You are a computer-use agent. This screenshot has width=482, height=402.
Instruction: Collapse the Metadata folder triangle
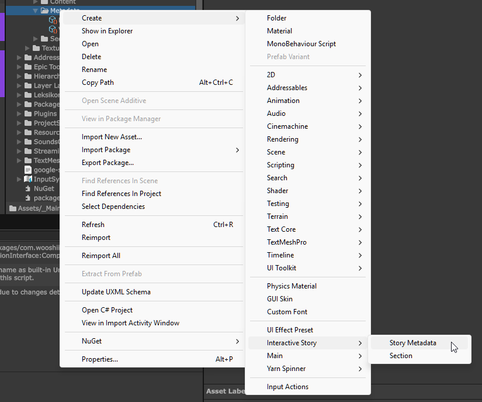pyautogui.click(x=36, y=10)
